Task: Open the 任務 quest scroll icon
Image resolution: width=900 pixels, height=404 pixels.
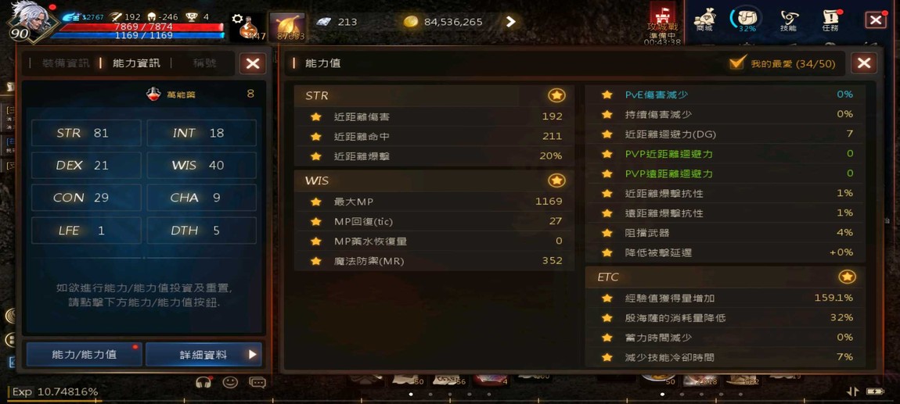Action: tap(830, 20)
